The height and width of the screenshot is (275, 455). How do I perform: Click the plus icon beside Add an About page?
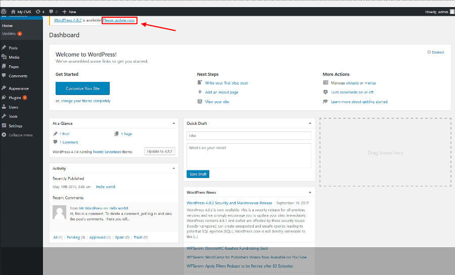(200, 92)
